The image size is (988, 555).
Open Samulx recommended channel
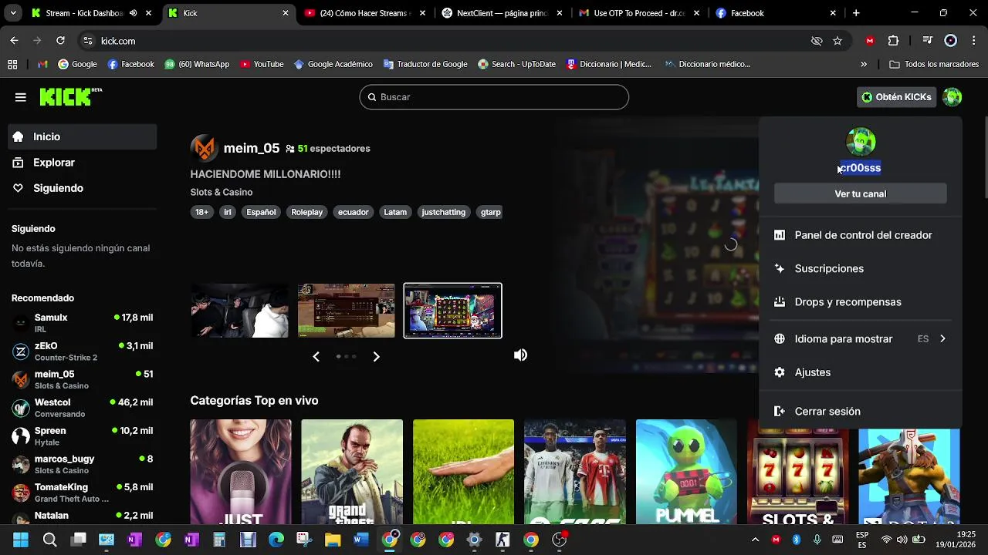(83, 323)
